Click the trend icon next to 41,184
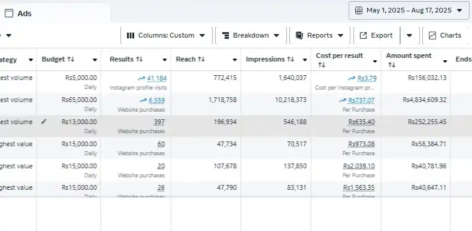Screen dimensions: 472x231 point(141,79)
